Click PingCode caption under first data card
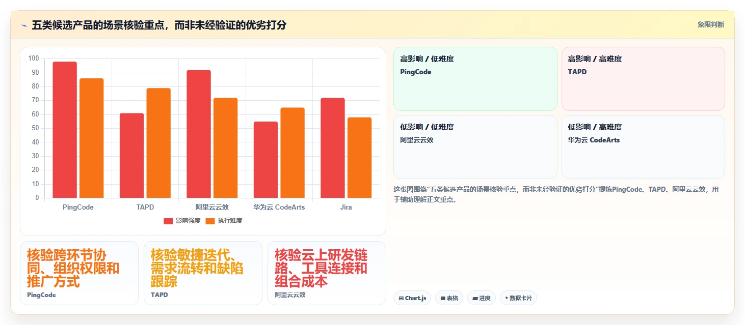Image resolution: width=745 pixels, height=325 pixels. [x=41, y=295]
